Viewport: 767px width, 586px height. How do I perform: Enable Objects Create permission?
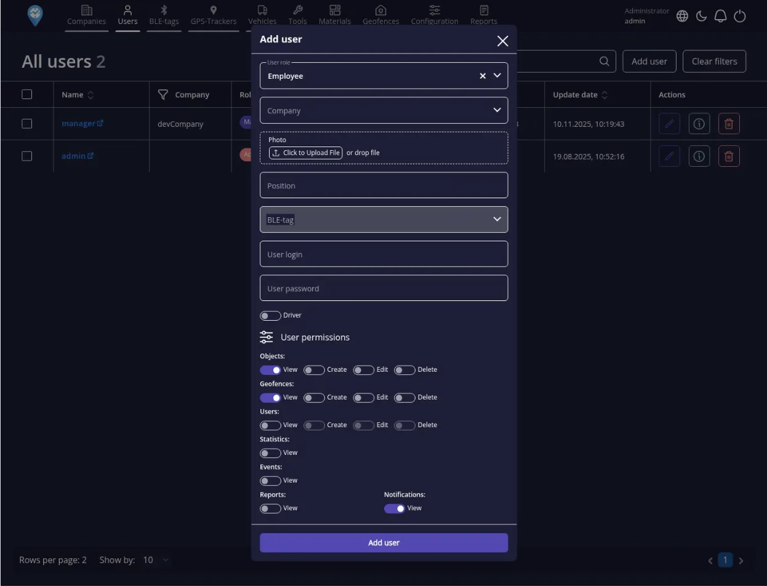click(314, 370)
